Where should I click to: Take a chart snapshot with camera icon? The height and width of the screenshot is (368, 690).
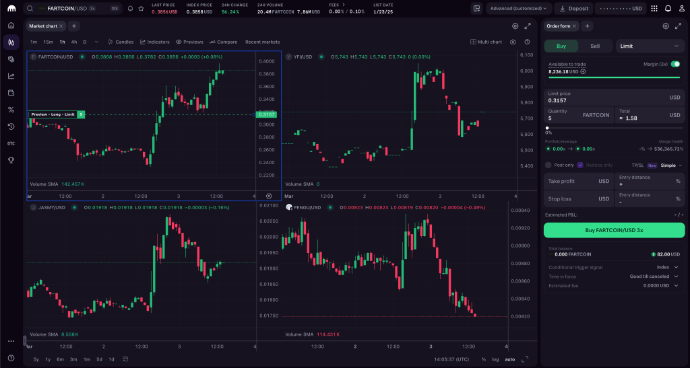click(513, 42)
